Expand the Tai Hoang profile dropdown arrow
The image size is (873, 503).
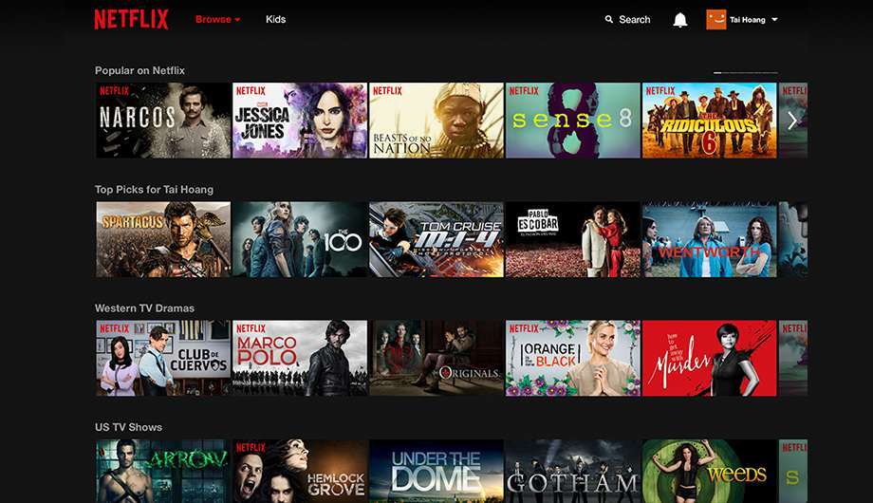774,20
